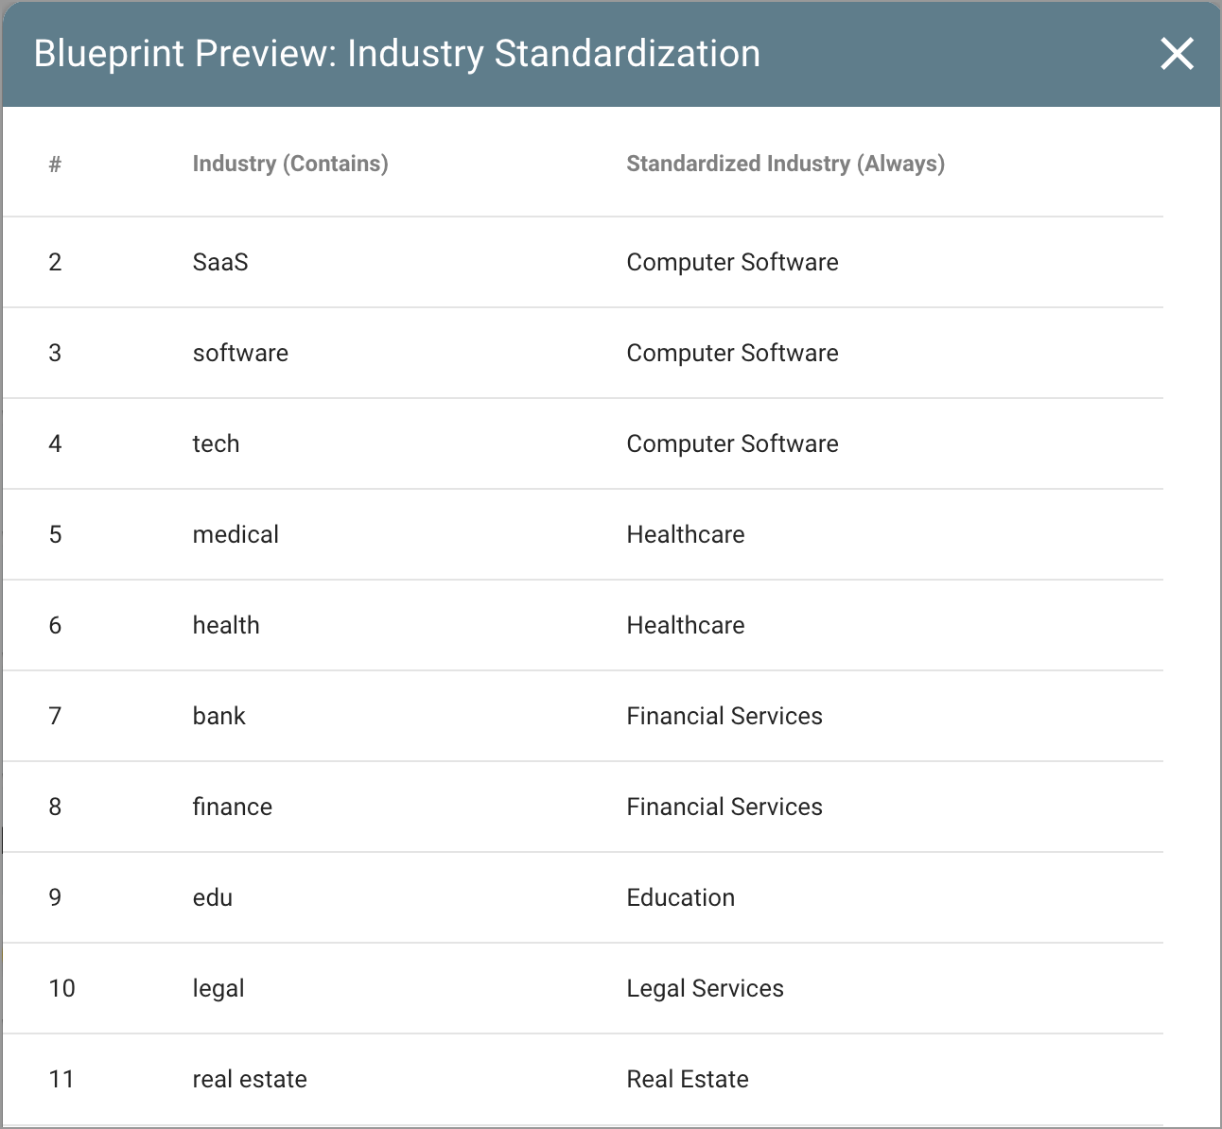Click 'Financial Services' in the bank row

724,716
